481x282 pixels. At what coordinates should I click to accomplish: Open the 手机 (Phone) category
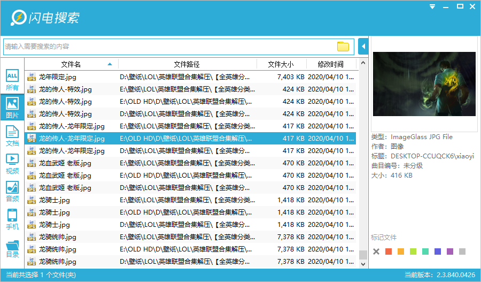click(12, 219)
